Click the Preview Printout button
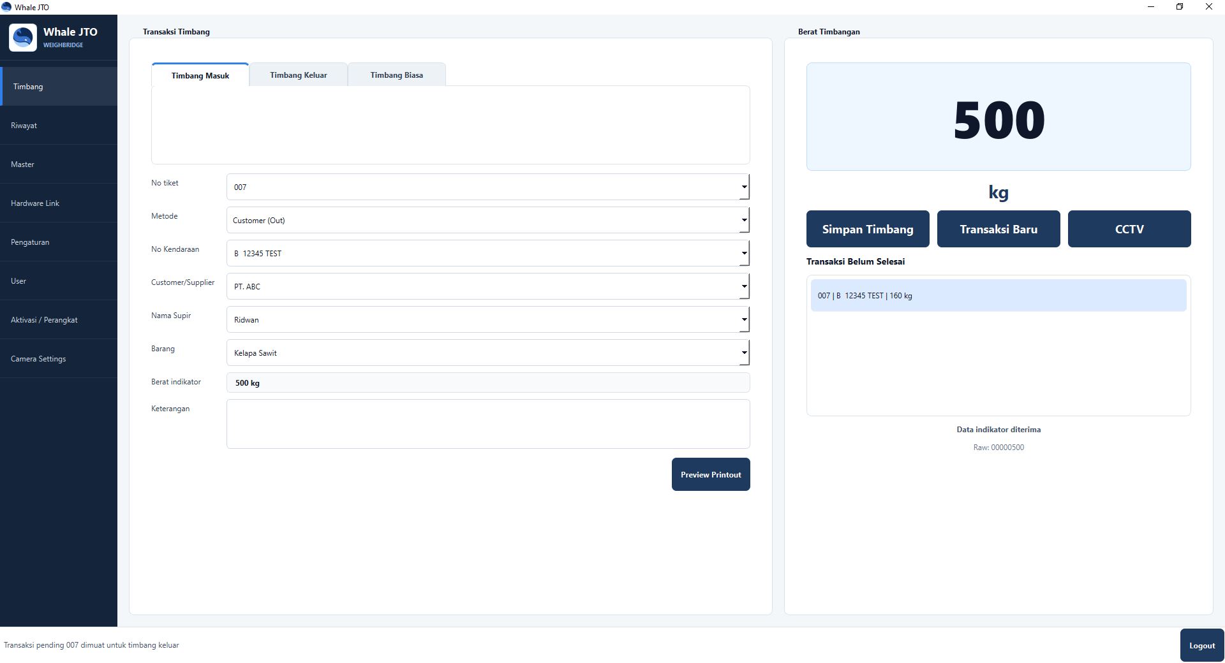 711,474
